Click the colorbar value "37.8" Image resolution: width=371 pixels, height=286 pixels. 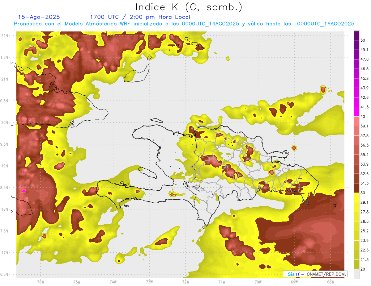(364, 135)
